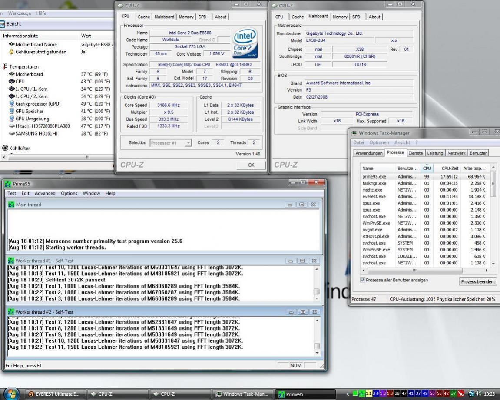Sort processes by the CPU column header
Screen dimensions: 500x400
pyautogui.click(x=427, y=168)
